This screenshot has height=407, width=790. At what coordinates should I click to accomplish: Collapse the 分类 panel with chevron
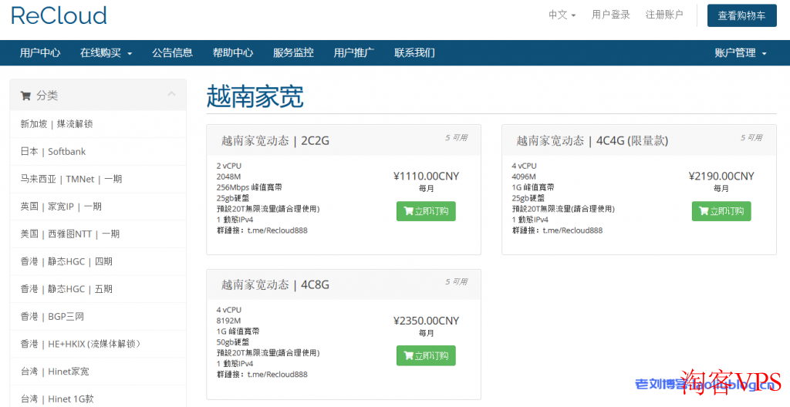pyautogui.click(x=171, y=94)
